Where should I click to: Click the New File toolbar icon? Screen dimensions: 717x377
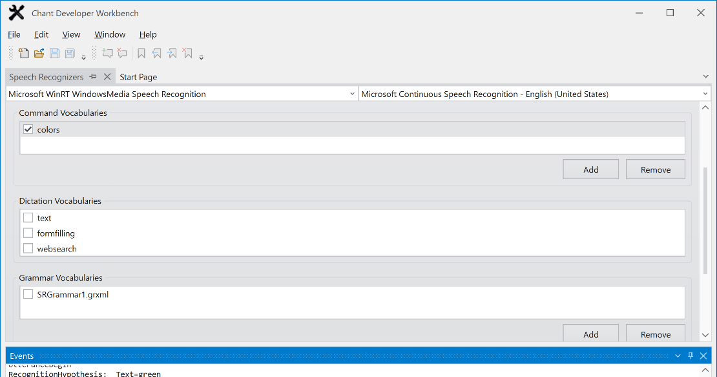[x=24, y=54]
